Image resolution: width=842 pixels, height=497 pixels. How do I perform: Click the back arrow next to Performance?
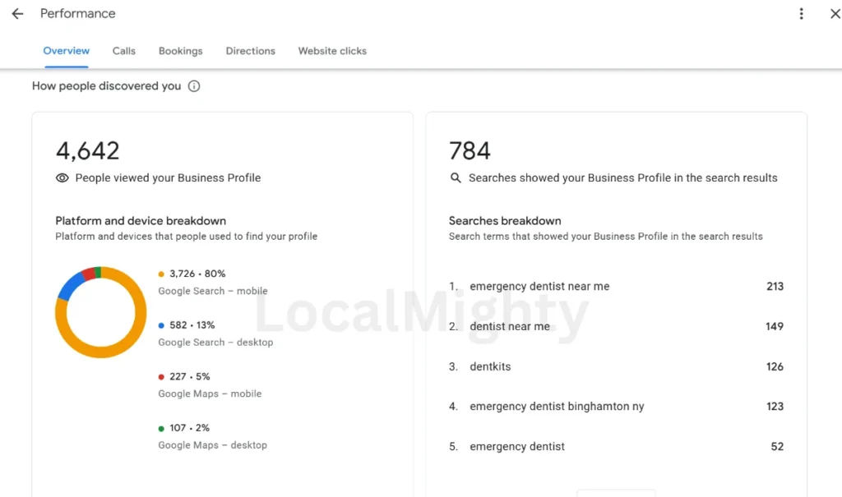(x=17, y=14)
